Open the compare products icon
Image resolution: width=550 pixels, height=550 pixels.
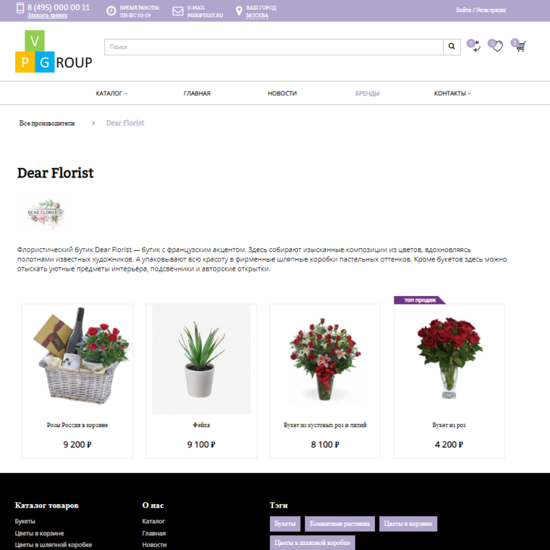click(x=475, y=46)
